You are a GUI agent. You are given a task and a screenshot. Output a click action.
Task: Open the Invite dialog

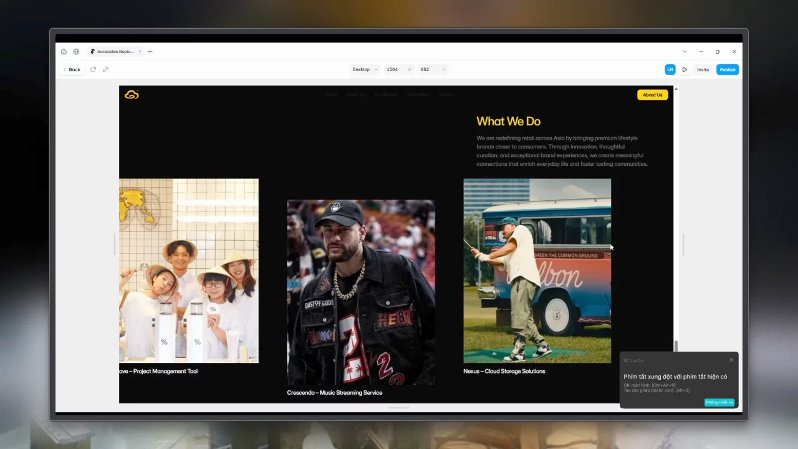(703, 69)
